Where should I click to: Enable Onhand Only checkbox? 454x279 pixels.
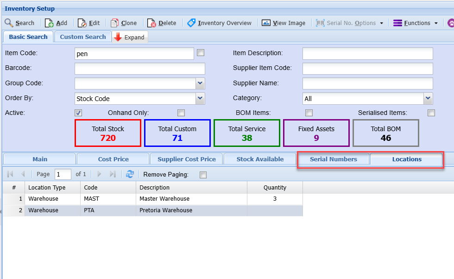[x=181, y=113]
